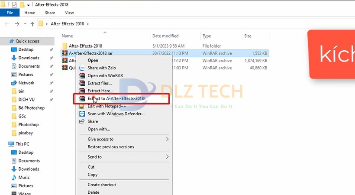This screenshot has height=195, width=355.
Task: Open the bin pinned folder
Action: pos(21,91)
